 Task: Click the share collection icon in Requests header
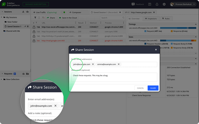[24, 74]
